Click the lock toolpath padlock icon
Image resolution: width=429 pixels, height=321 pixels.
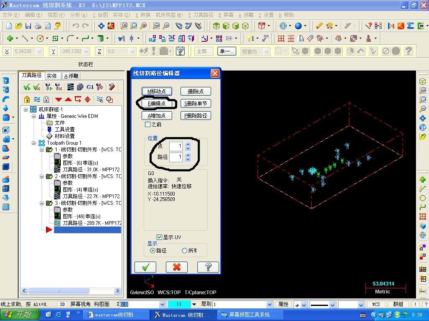(x=27, y=99)
